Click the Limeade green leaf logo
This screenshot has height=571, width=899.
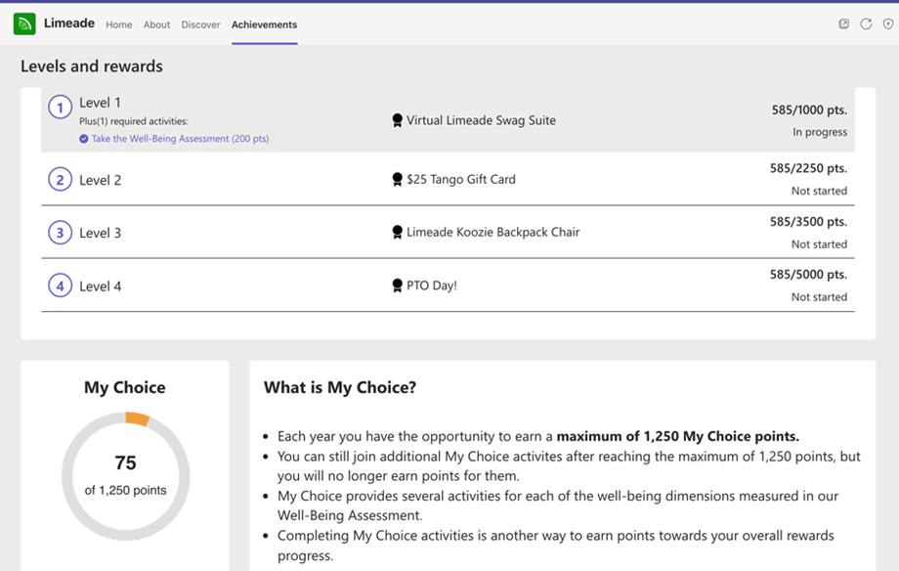coord(24,23)
